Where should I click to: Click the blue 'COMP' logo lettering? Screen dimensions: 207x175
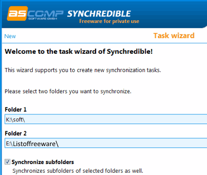tap(46, 14)
